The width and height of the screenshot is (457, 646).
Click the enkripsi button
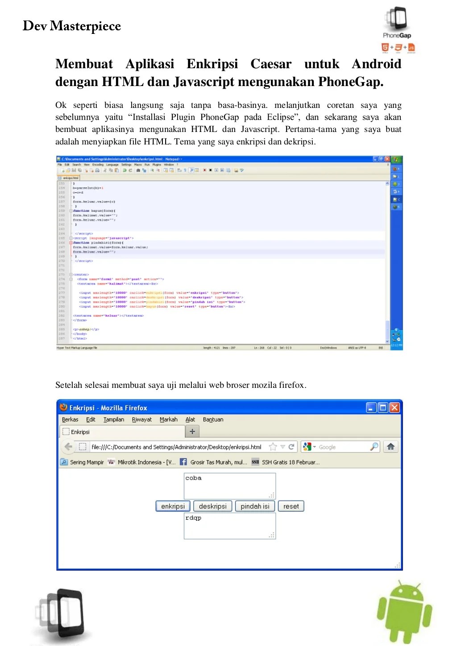(x=173, y=506)
